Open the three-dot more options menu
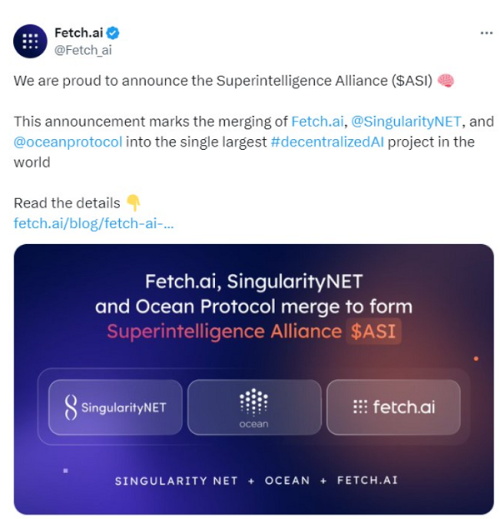This screenshot has height=519, width=500. (486, 32)
